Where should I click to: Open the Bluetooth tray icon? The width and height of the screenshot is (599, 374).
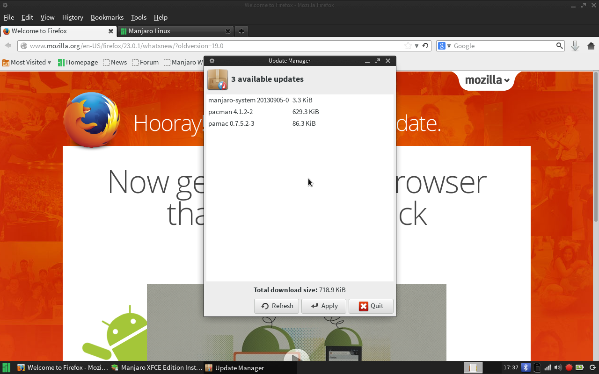pyautogui.click(x=526, y=368)
